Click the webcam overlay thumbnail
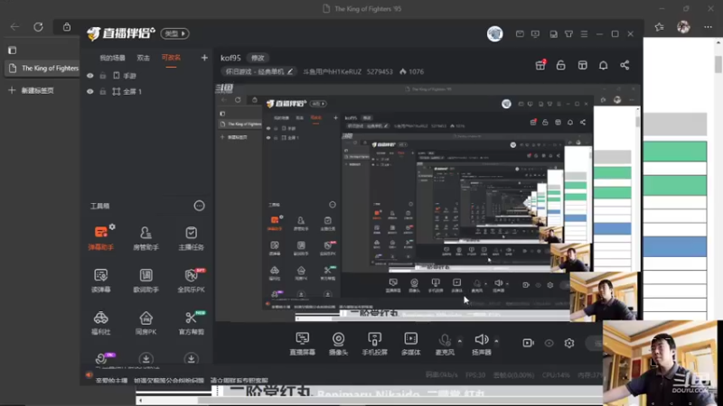This screenshot has height=406, width=723. 660,363
